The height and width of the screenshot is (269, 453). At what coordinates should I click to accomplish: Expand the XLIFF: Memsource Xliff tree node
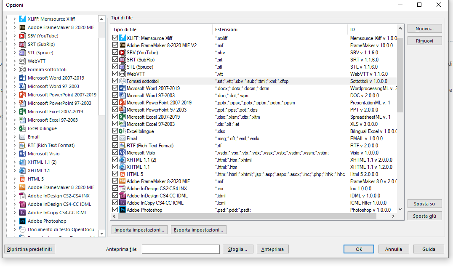point(14,19)
